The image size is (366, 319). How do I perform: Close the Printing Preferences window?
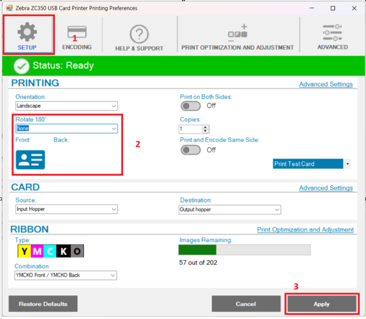click(x=354, y=8)
